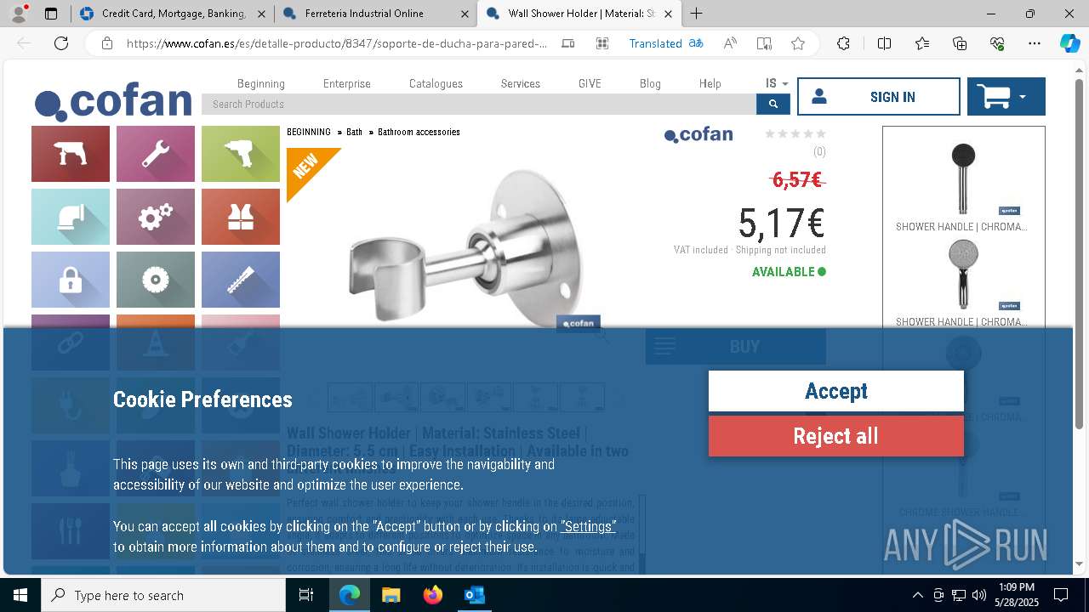
Task: Open Copilot in Edge sidebar
Action: 1070,43
